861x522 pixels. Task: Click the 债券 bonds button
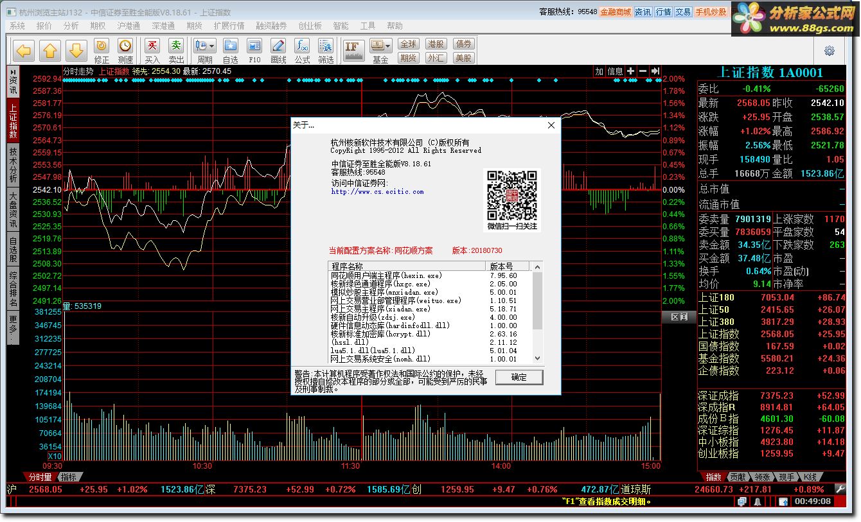[463, 44]
